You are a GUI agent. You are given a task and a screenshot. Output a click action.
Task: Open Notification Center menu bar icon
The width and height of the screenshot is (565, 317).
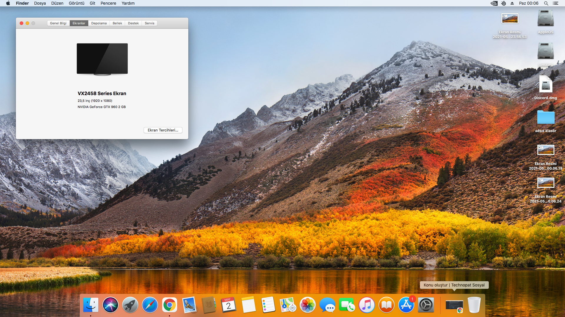click(x=556, y=3)
